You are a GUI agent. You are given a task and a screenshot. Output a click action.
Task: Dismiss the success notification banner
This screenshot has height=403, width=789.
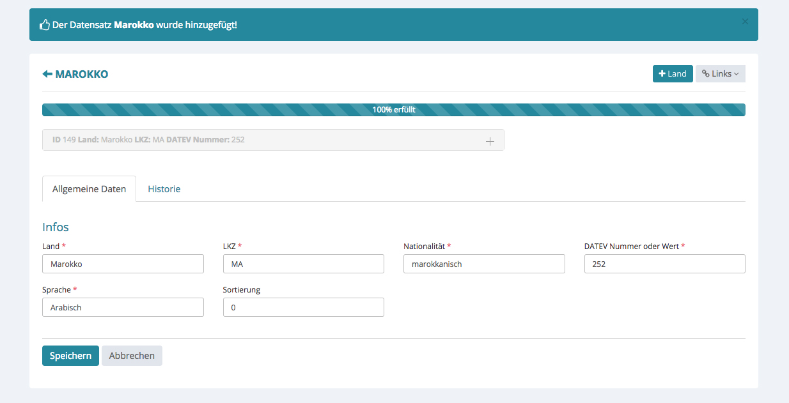click(x=745, y=22)
